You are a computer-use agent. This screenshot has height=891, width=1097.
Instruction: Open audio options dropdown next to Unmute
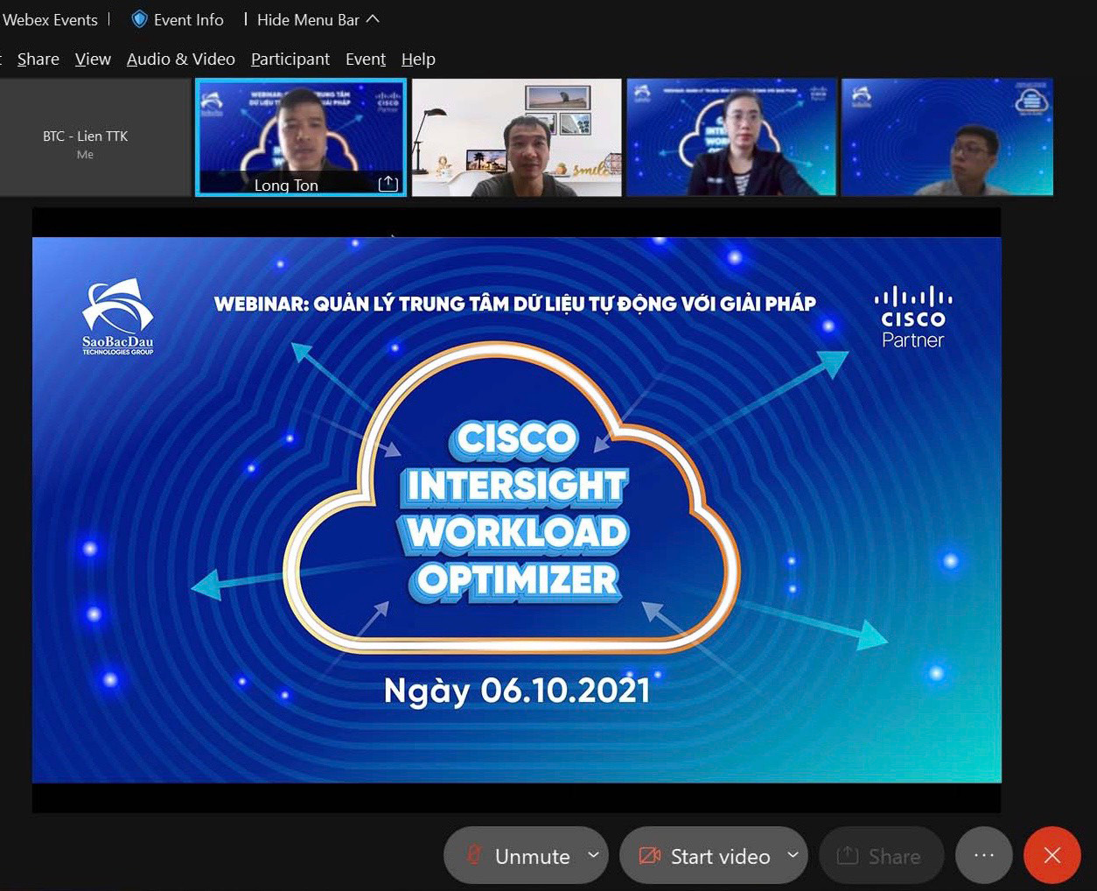coord(594,854)
